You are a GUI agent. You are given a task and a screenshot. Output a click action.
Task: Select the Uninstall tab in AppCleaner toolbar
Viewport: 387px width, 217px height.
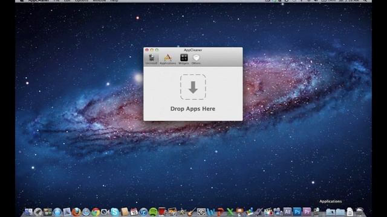click(151, 59)
